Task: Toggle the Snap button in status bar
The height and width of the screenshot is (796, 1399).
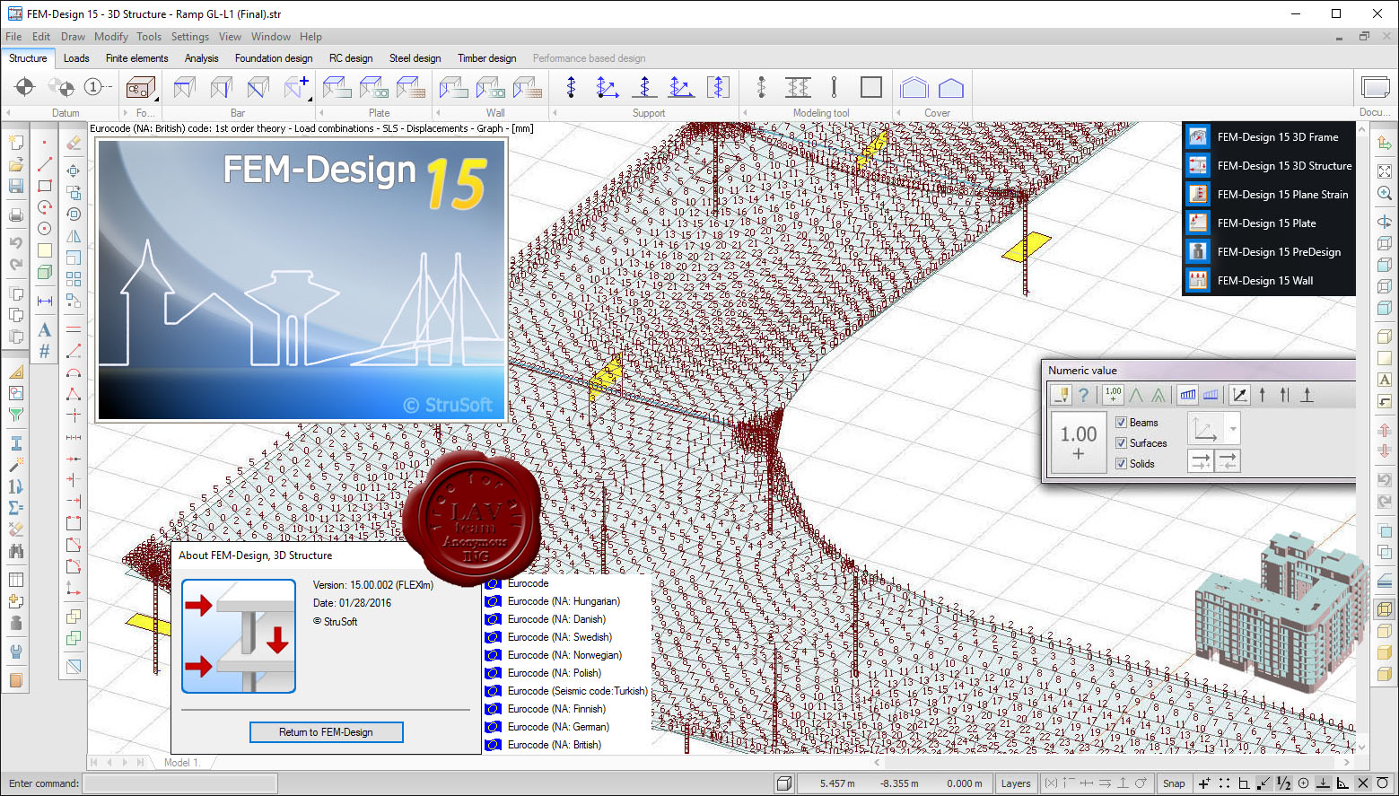Action: [x=1174, y=783]
